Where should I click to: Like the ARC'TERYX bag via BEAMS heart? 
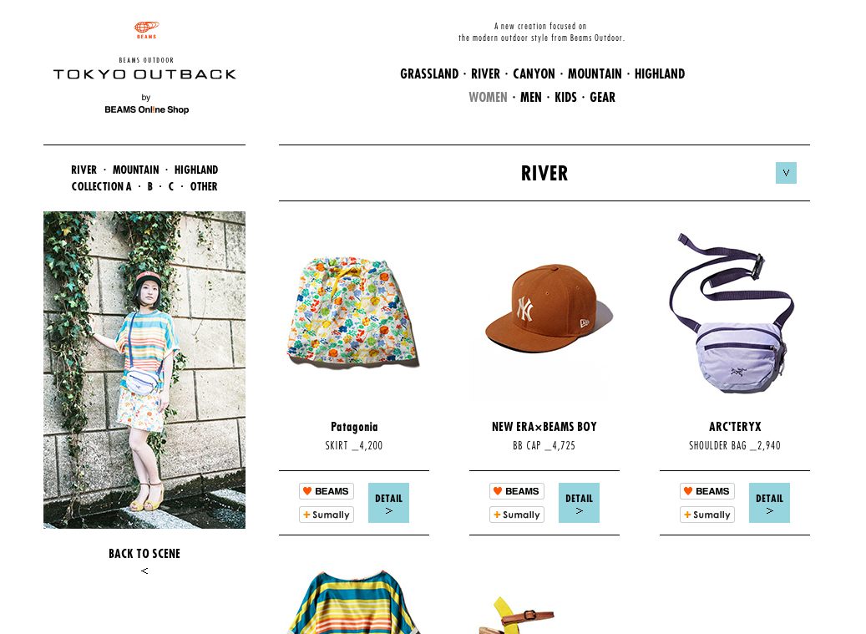(707, 491)
